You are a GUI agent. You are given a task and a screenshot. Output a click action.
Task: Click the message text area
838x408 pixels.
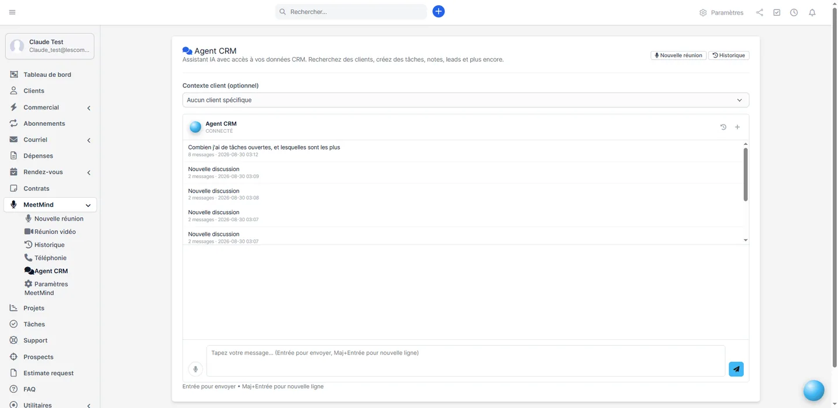(x=466, y=361)
